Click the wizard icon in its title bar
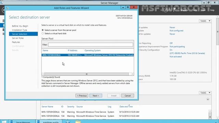 pyautogui.click(x=7, y=8)
